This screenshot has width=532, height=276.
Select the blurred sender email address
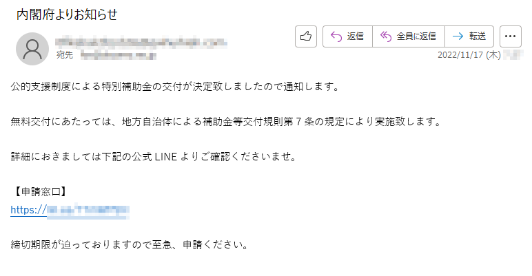click(x=141, y=42)
